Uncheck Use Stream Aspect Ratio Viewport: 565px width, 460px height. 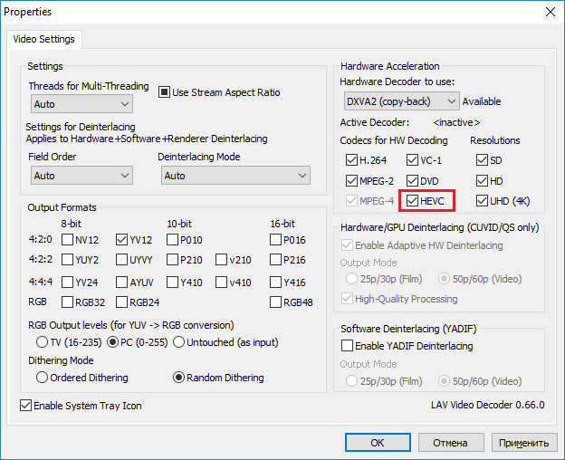pyautogui.click(x=165, y=92)
